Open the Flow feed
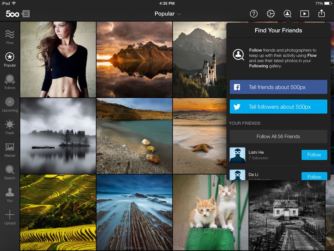The height and width of the screenshot is (251, 334). (x=10, y=37)
